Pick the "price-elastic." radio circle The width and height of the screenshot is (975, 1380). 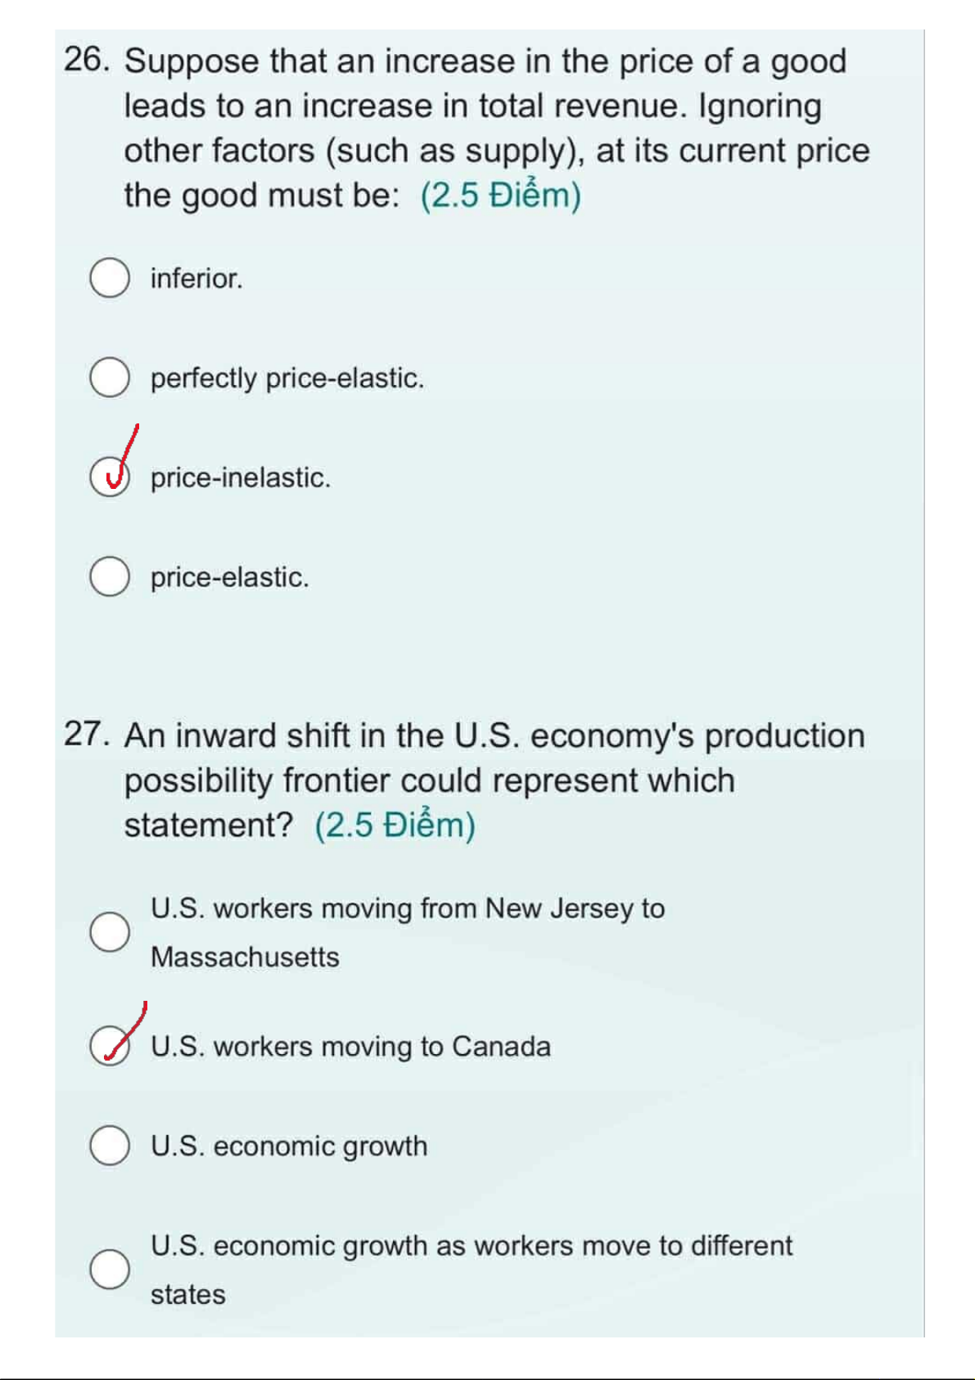[x=109, y=577]
